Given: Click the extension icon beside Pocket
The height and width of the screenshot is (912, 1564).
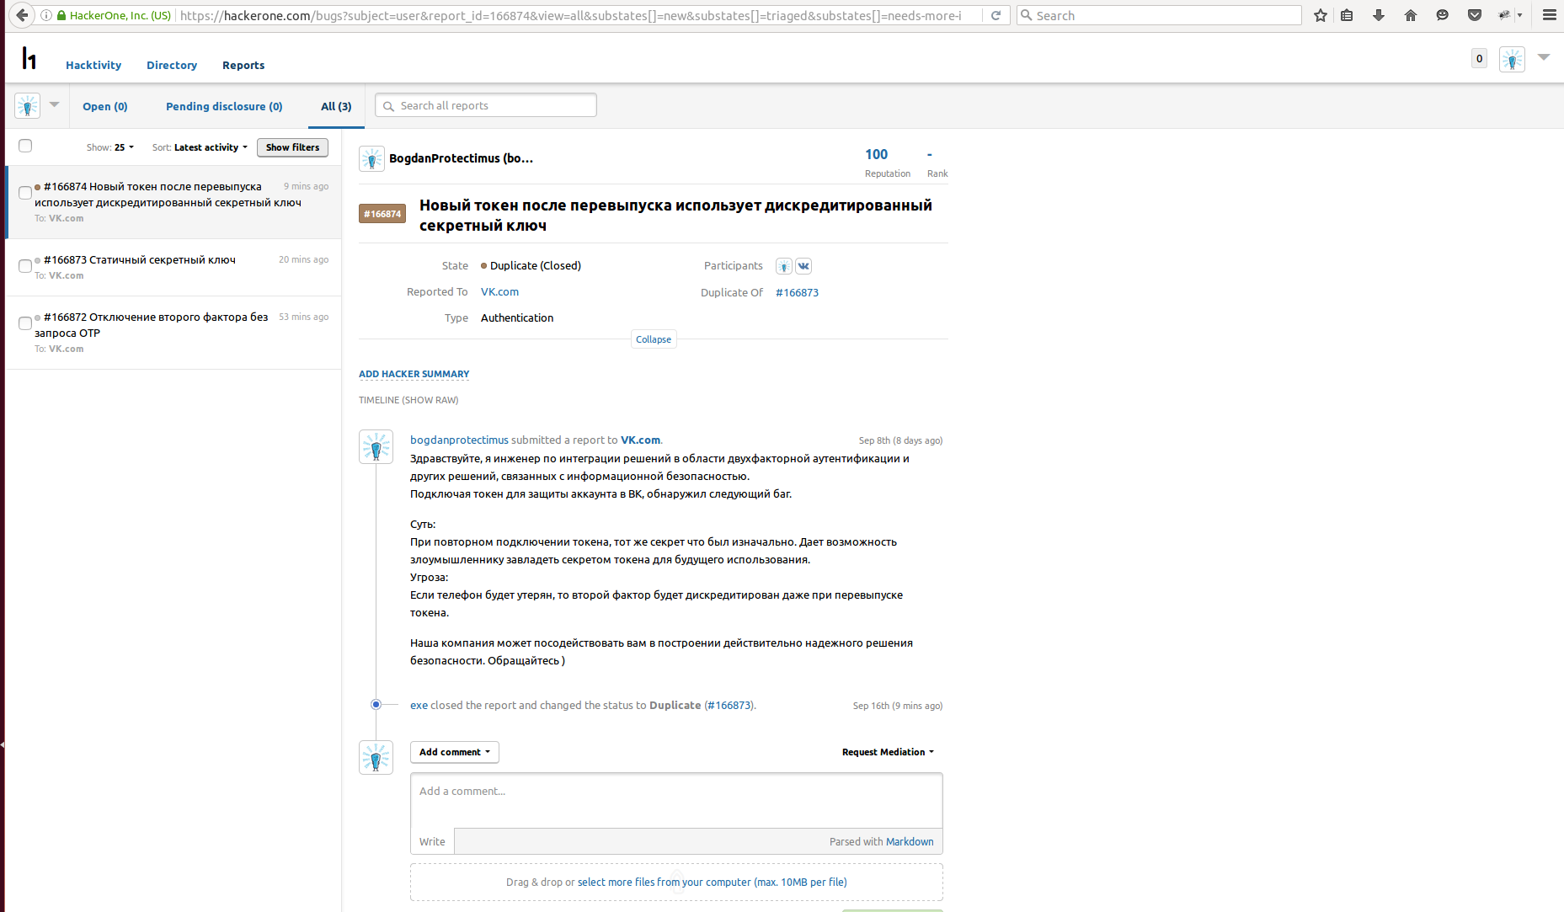Looking at the screenshot, I should [x=1504, y=15].
